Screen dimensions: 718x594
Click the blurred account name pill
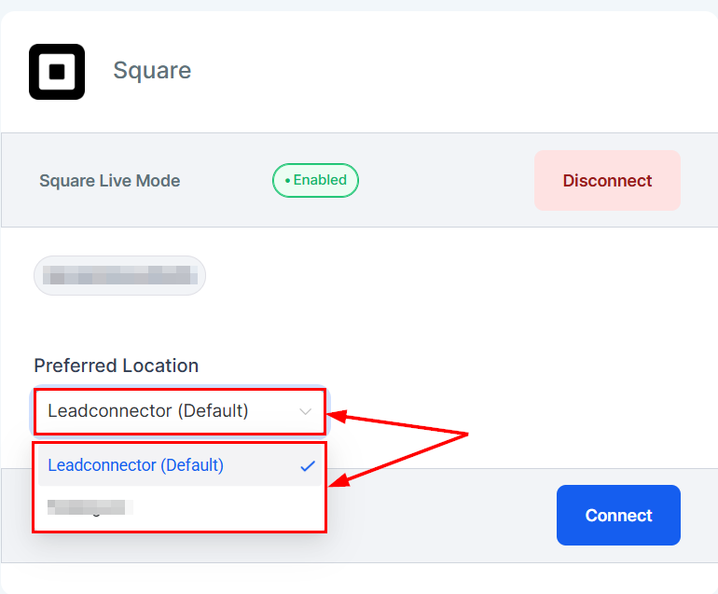pyautogui.click(x=120, y=275)
